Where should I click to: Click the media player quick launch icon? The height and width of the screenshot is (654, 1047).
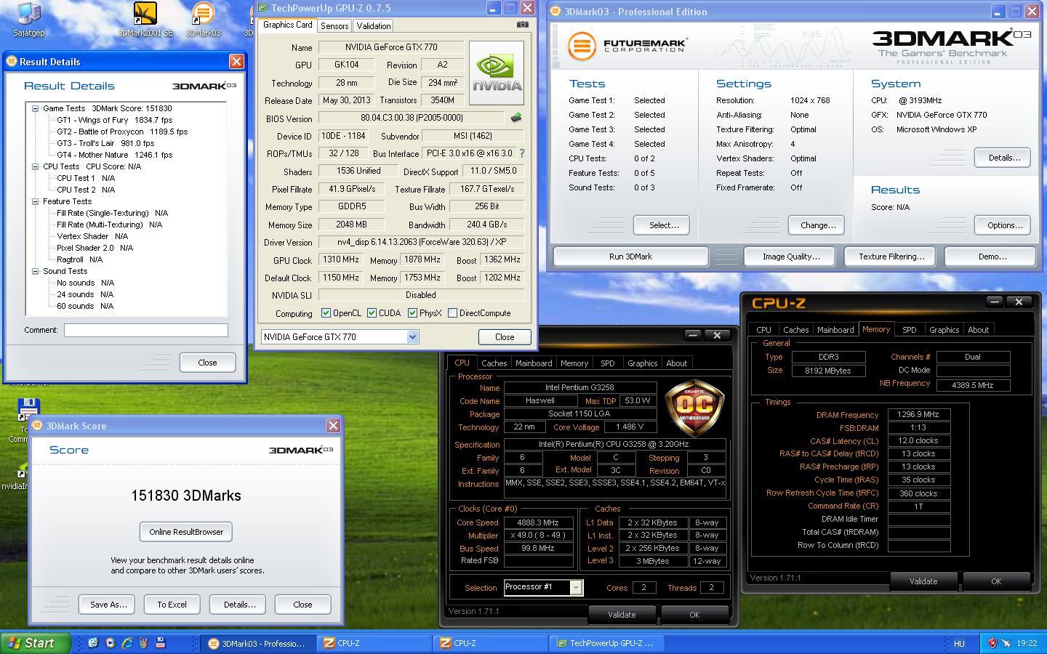click(110, 642)
